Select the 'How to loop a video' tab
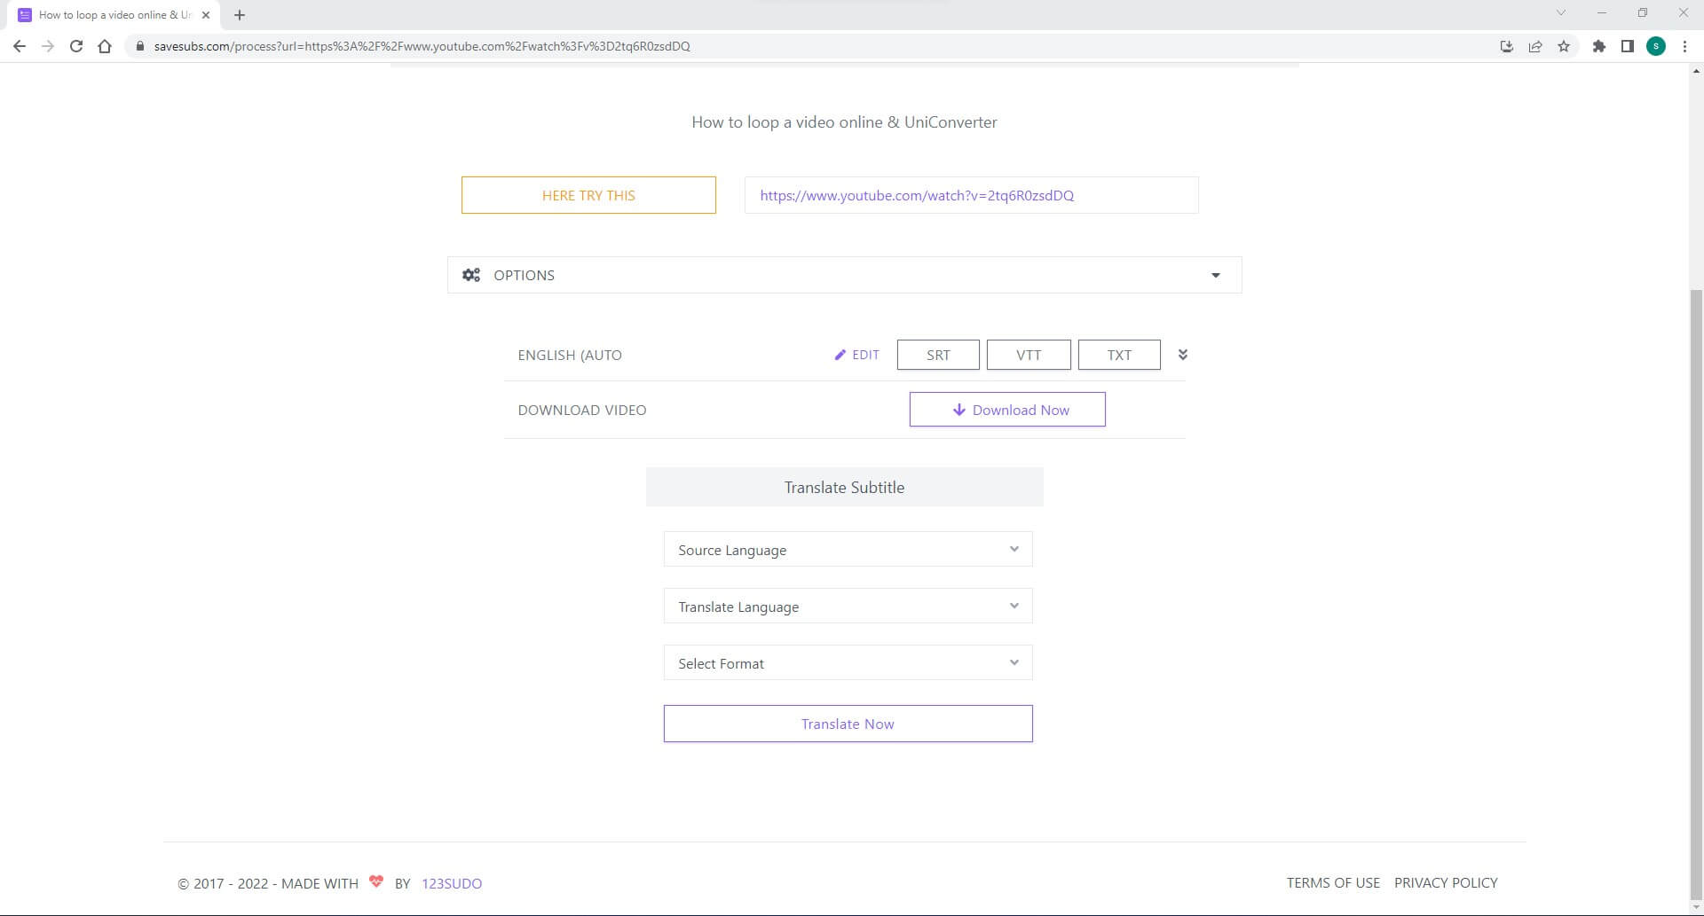 coord(115,15)
